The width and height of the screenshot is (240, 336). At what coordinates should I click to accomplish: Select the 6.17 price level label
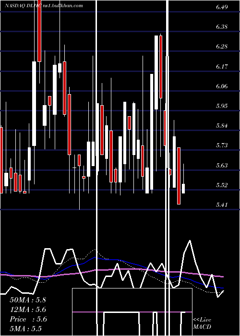[x=222, y=66]
